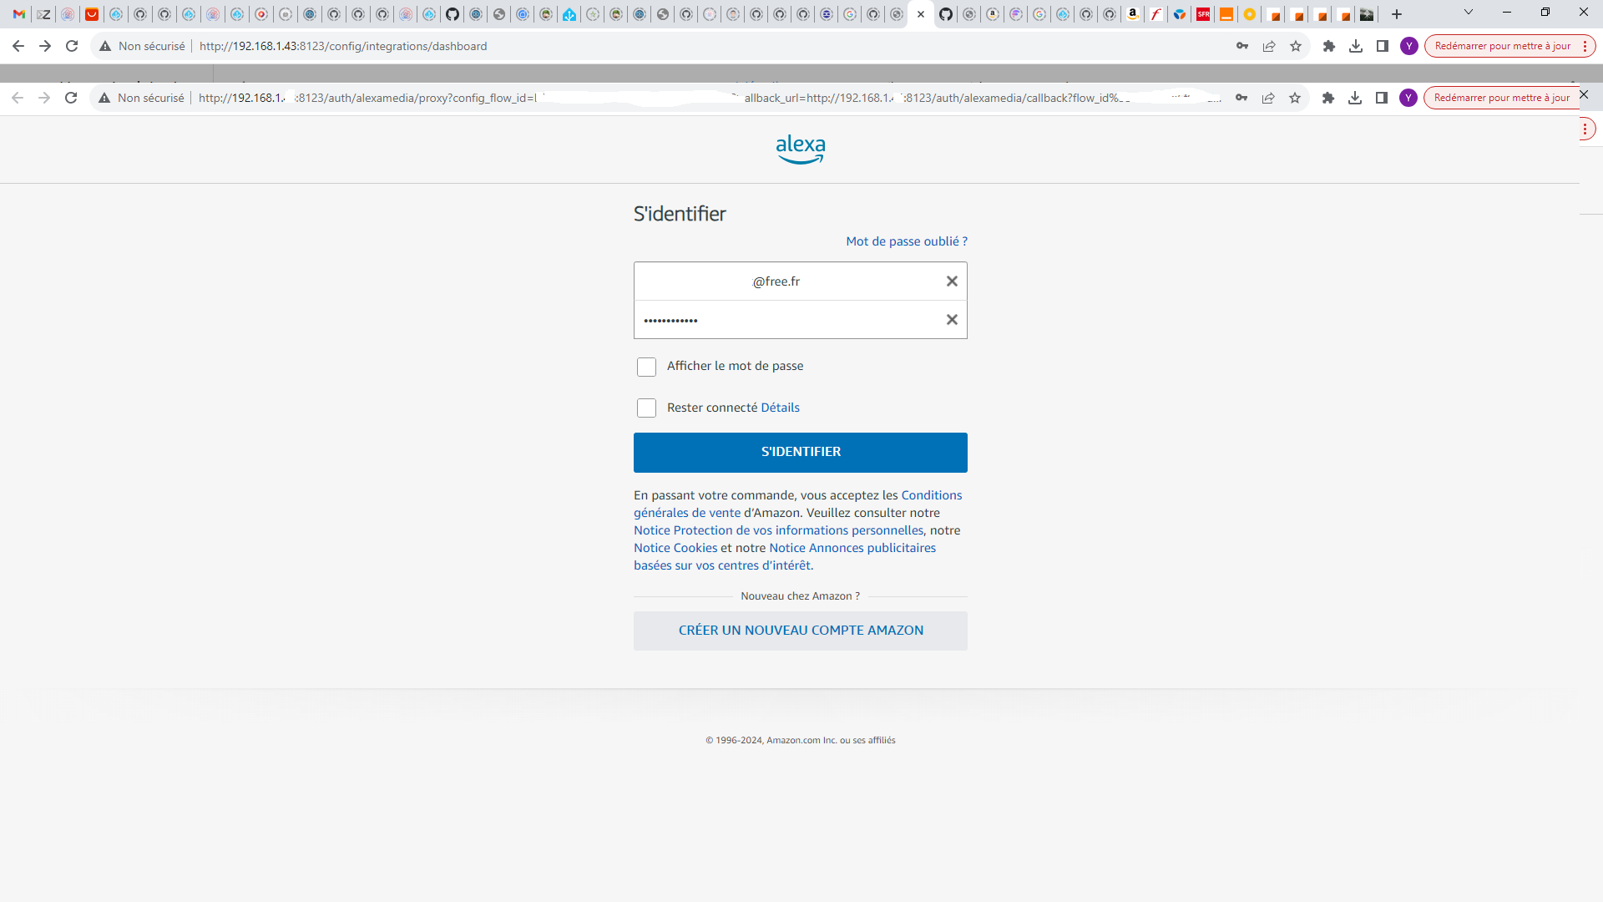Clear the password field with its X
This screenshot has height=902, width=1603.
952,320
